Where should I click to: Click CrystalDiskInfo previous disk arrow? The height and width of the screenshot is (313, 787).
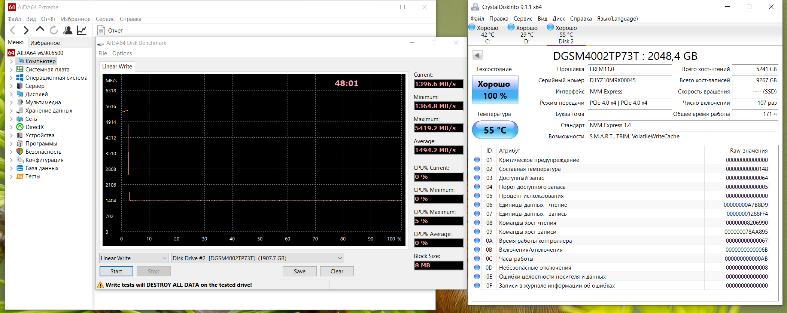[477, 55]
